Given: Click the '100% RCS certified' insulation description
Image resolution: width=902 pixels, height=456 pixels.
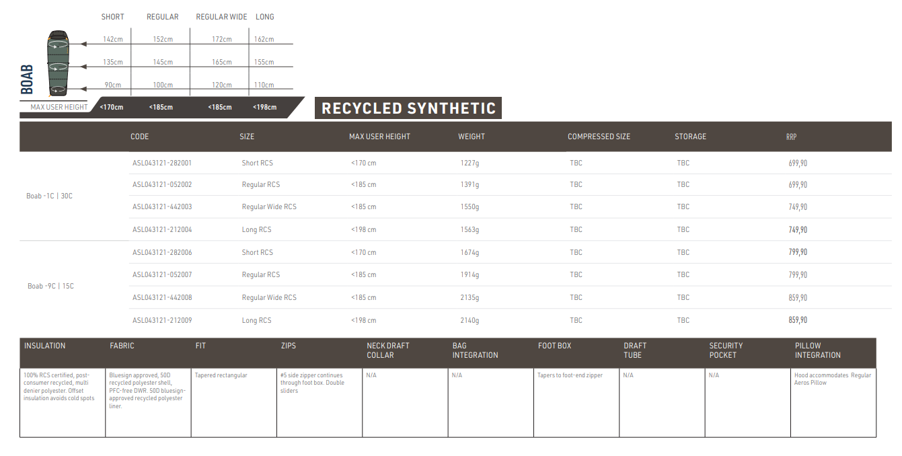Looking at the screenshot, I should [60, 387].
